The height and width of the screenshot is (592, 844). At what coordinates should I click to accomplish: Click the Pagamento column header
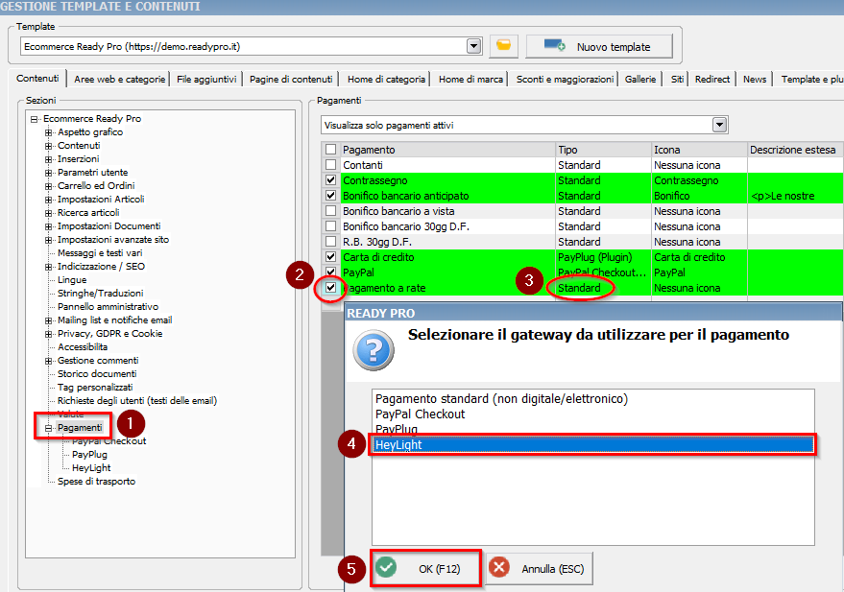[x=447, y=150]
